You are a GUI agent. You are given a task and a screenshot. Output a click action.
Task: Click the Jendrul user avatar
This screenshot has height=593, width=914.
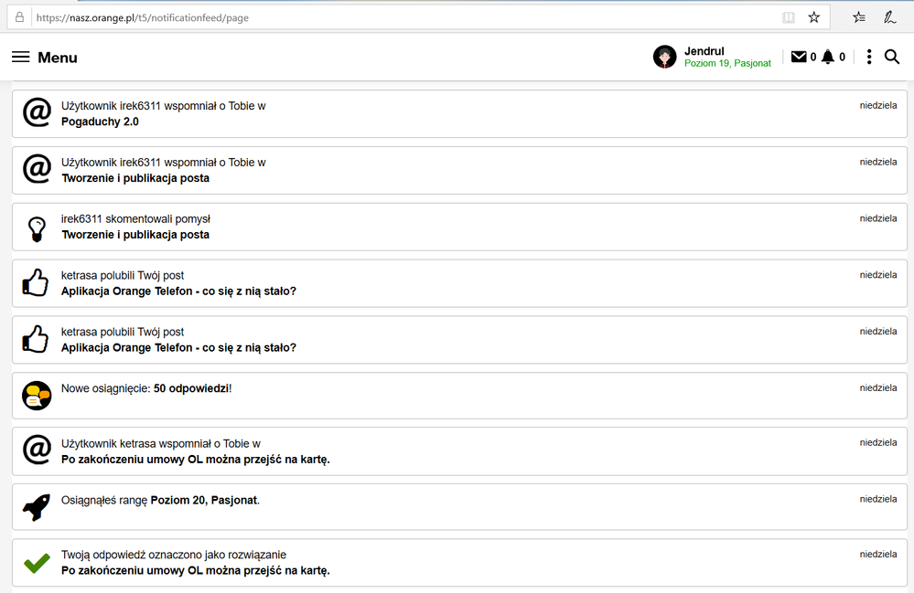pyautogui.click(x=664, y=57)
